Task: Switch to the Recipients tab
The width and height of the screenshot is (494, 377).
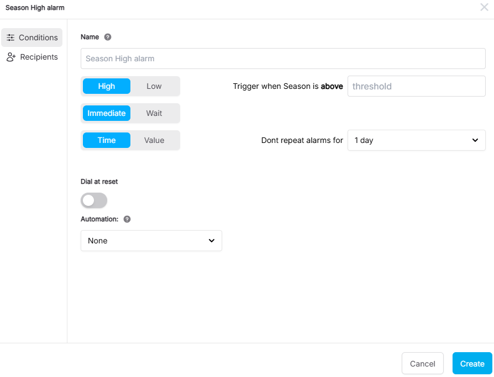Action: [32, 57]
